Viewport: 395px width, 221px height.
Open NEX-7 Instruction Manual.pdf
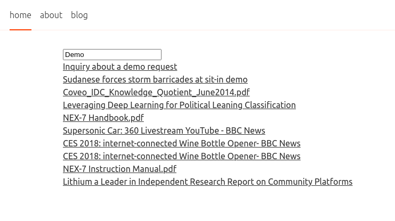click(119, 169)
